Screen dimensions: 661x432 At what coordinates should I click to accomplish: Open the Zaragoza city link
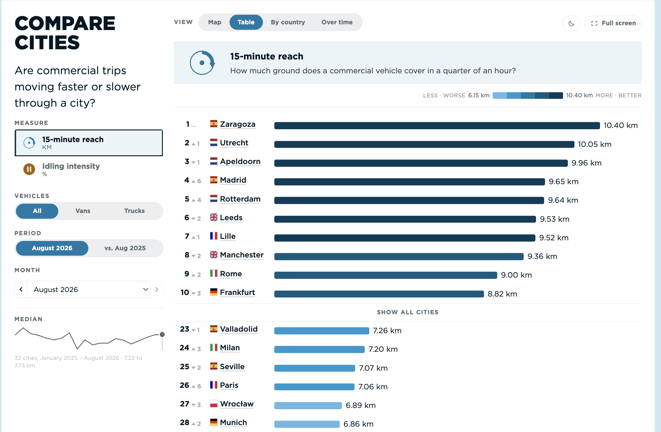(x=238, y=124)
